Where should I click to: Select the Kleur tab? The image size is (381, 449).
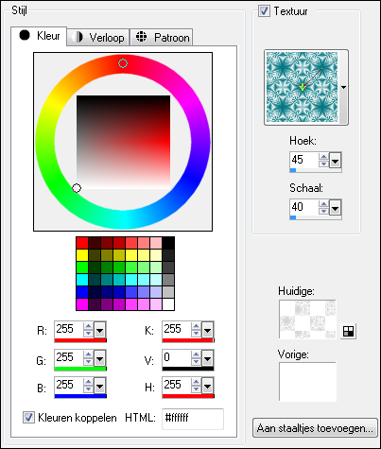click(x=39, y=36)
